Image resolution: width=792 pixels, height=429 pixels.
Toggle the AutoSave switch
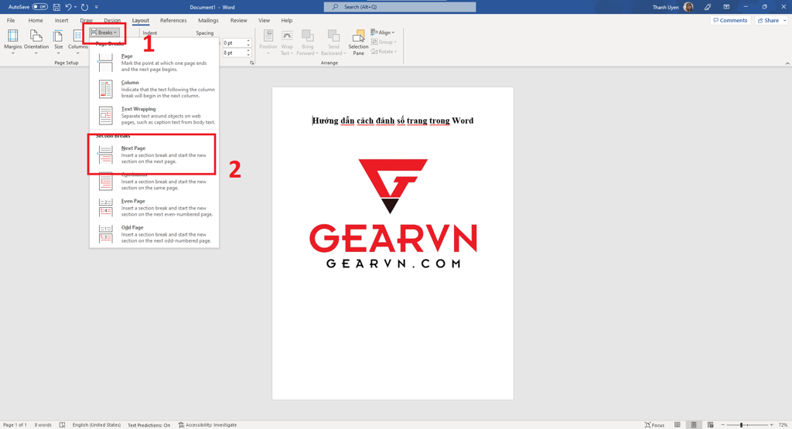40,7
